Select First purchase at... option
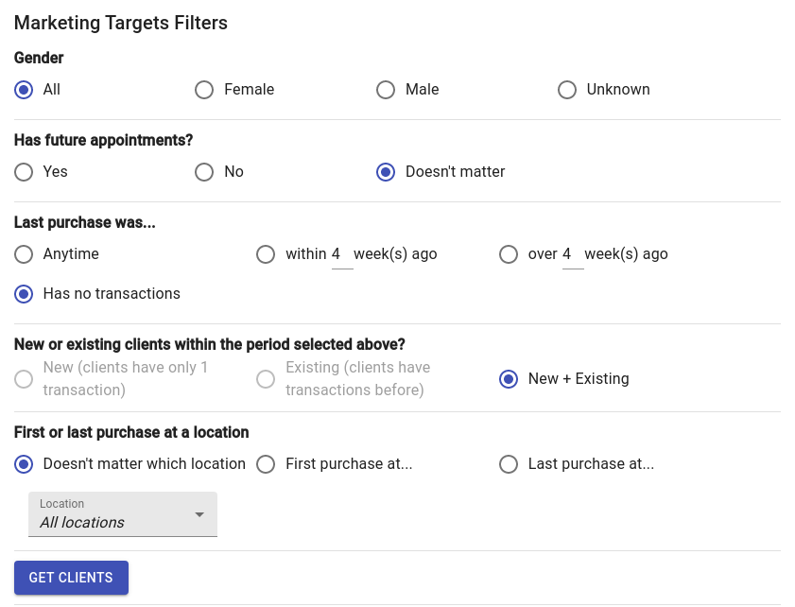 click(x=266, y=464)
